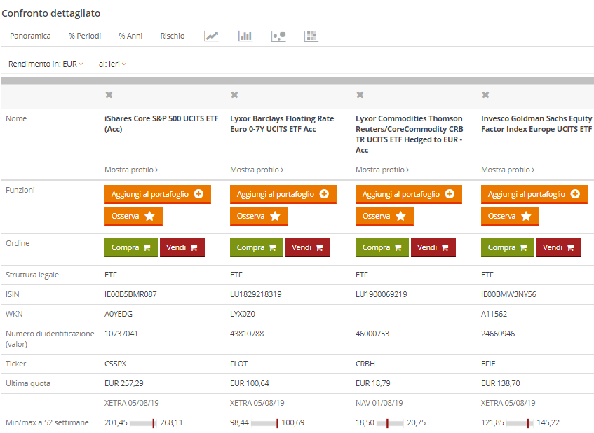
Task: Open the bubble chart view icon
Action: coord(278,36)
